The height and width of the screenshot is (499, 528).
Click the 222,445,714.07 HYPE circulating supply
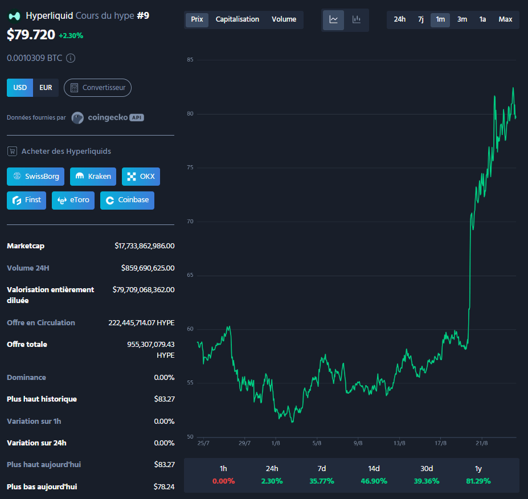click(x=141, y=323)
